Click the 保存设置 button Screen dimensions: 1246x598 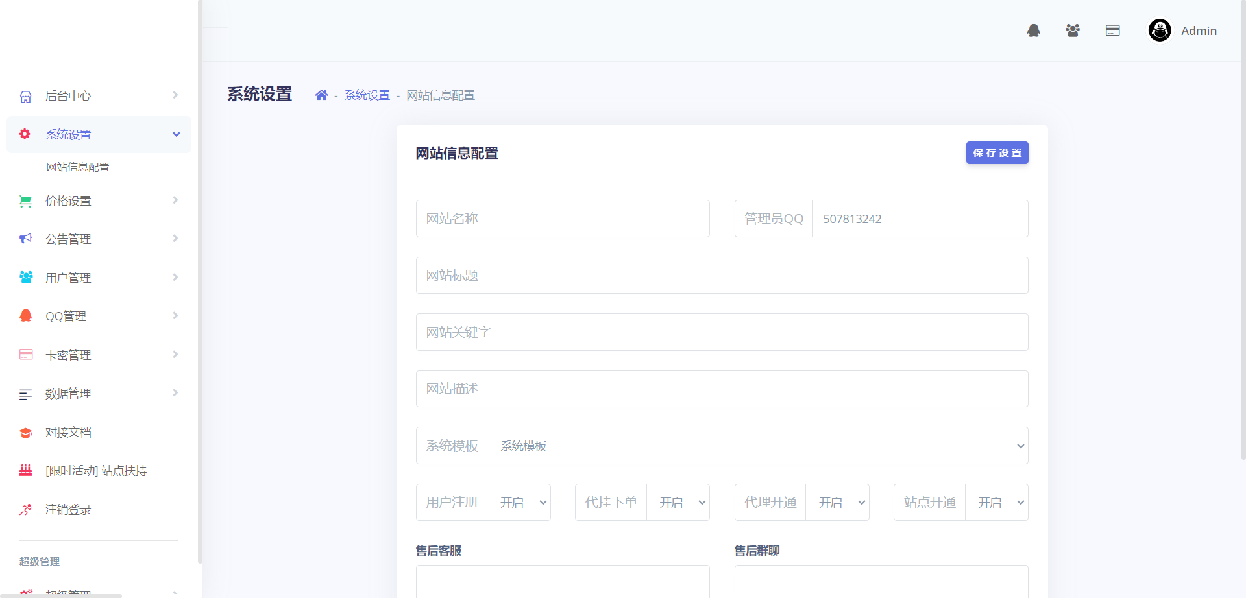click(x=997, y=153)
